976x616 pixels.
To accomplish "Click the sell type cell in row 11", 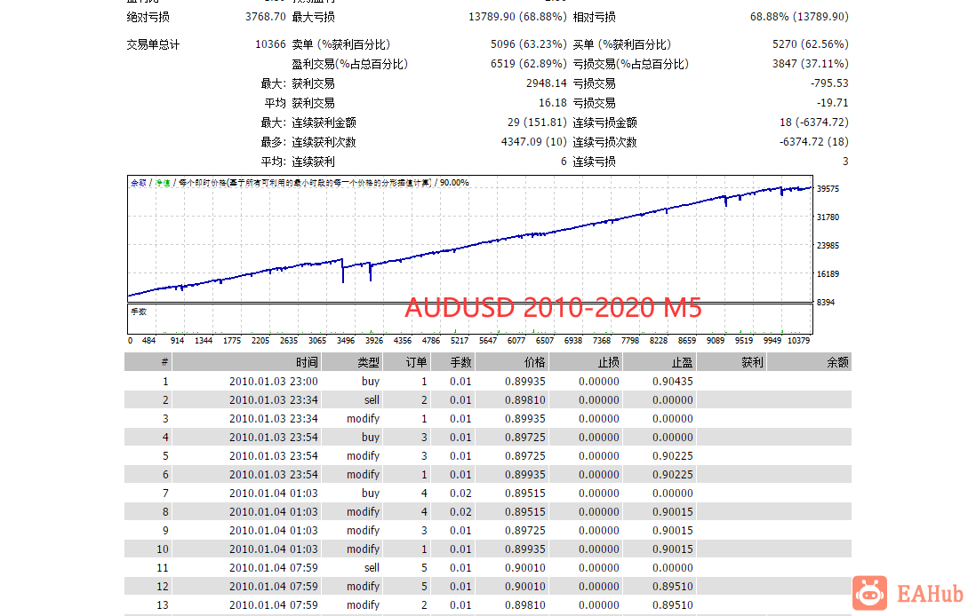I will click(x=372, y=567).
